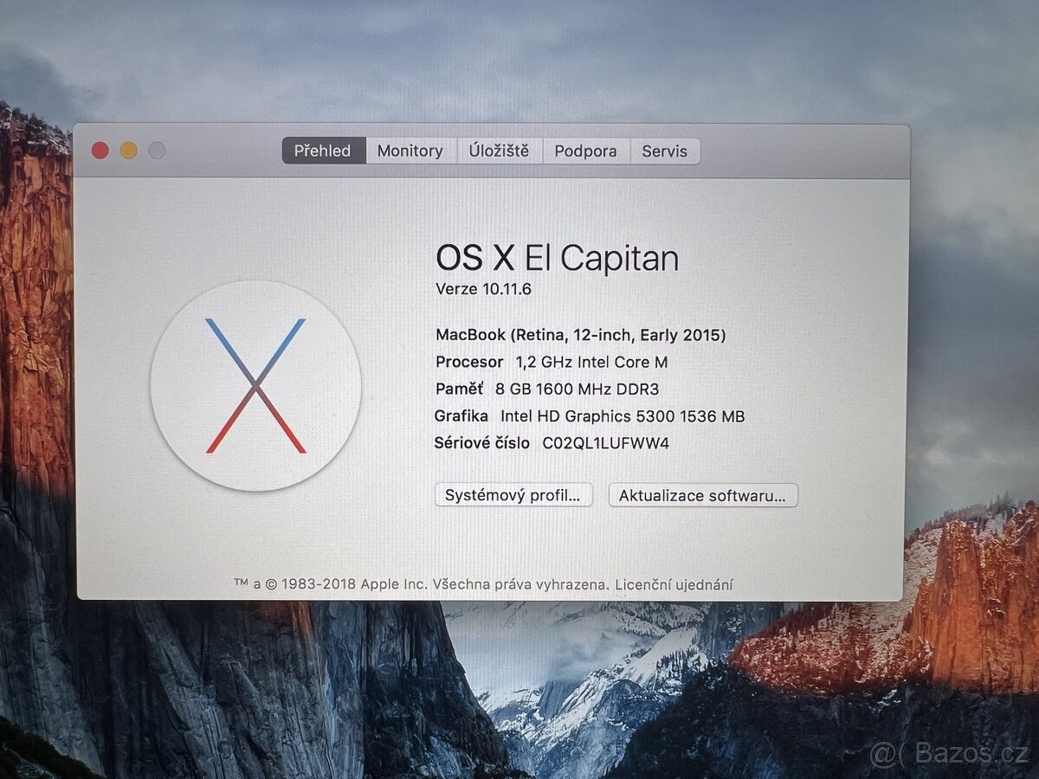The height and width of the screenshot is (779, 1039).
Task: Select the MacBook Retina model description
Action: click(580, 334)
